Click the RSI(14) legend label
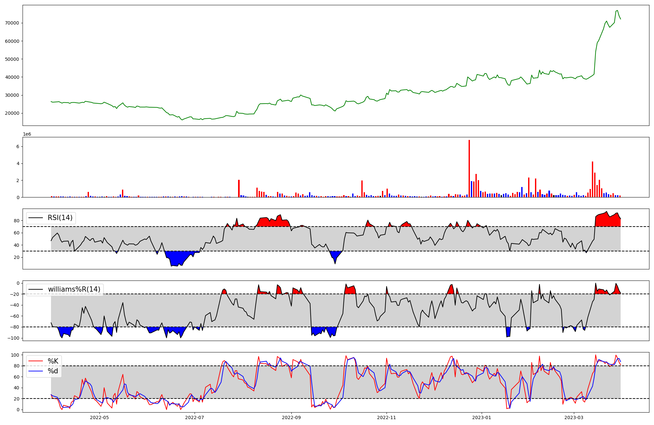Viewport: 654px width, 425px height. point(60,218)
